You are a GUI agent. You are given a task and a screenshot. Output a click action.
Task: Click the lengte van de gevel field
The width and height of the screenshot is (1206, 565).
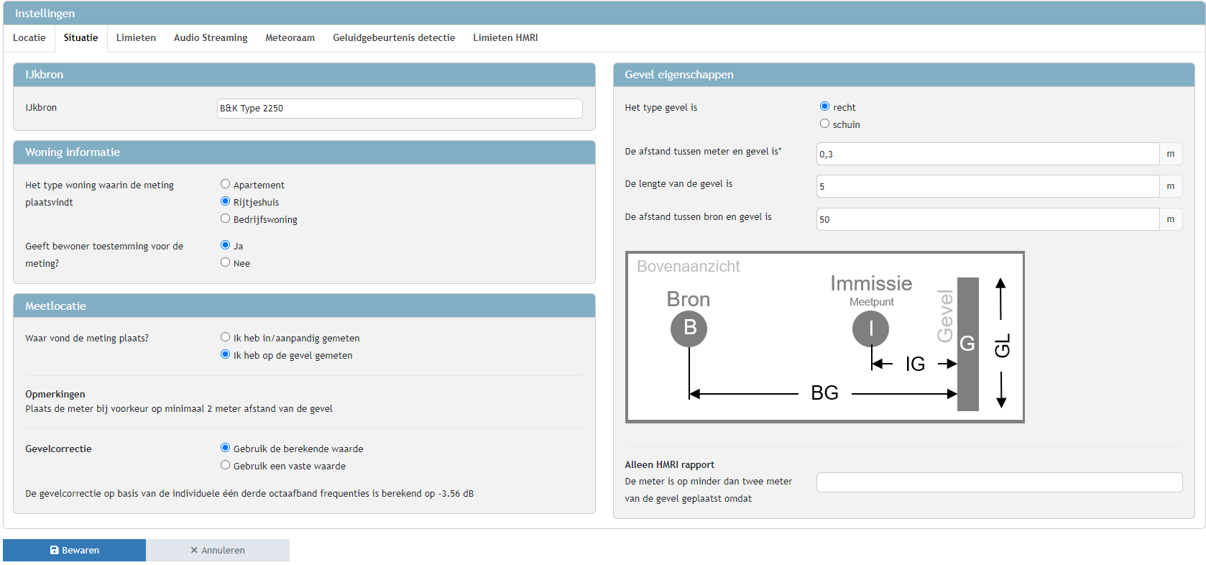[x=988, y=186]
